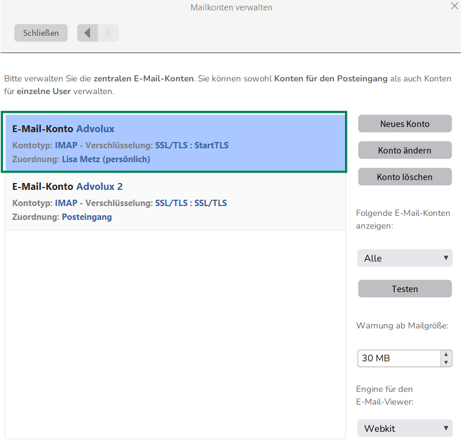Select the E-Mail-Konto Advolux 2 entry

pyautogui.click(x=68, y=186)
